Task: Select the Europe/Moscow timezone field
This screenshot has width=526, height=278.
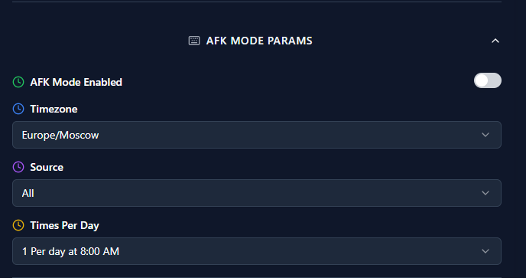Action: (x=257, y=135)
